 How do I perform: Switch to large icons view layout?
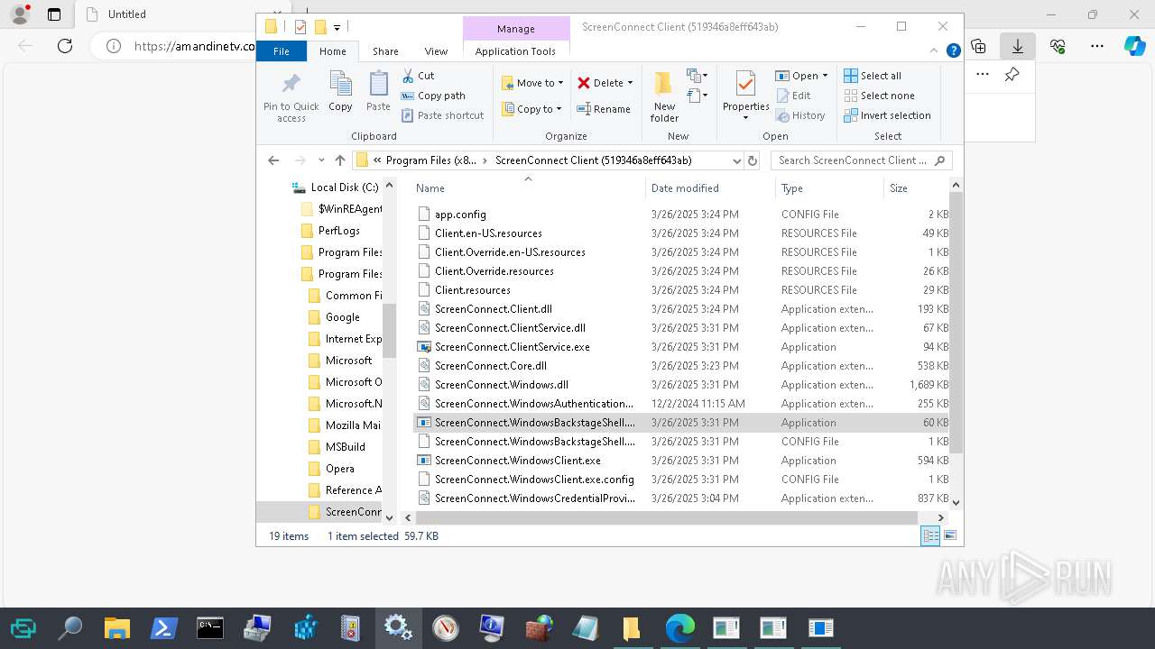[949, 535]
